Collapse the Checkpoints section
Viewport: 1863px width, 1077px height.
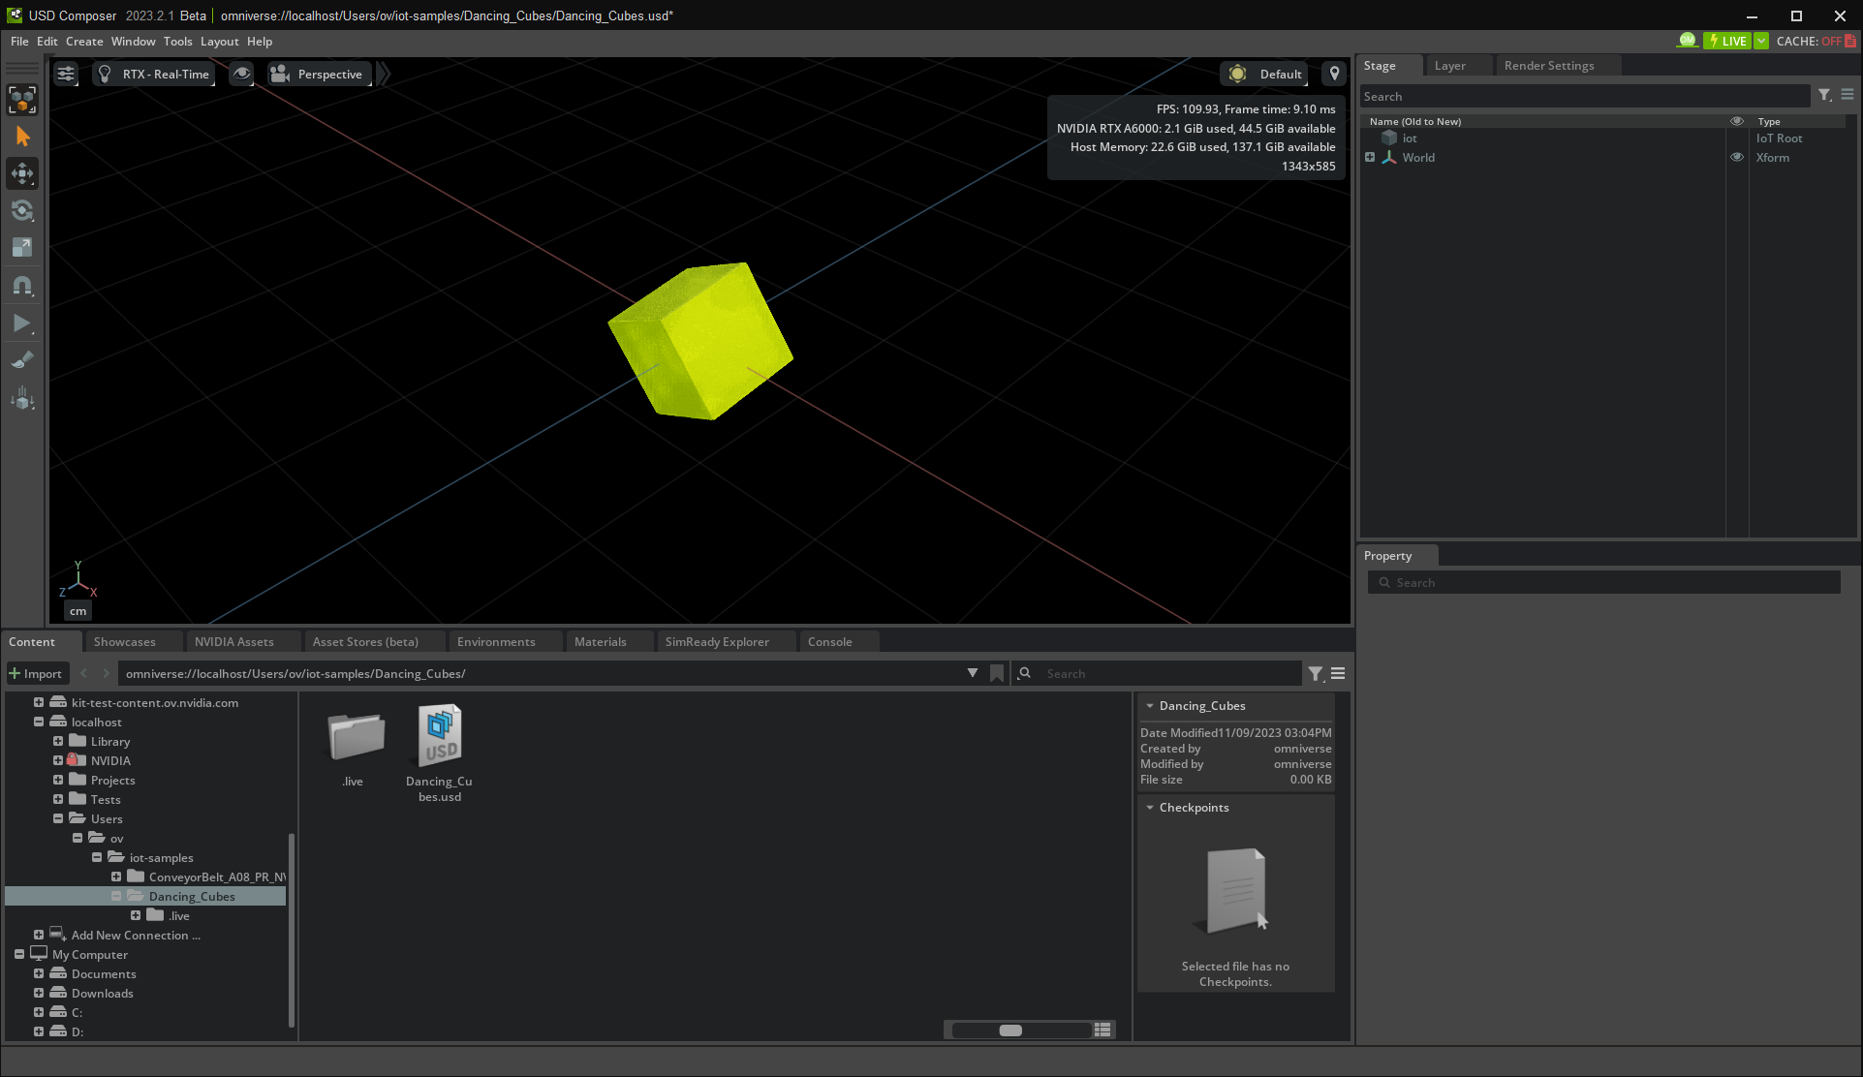pyautogui.click(x=1150, y=807)
